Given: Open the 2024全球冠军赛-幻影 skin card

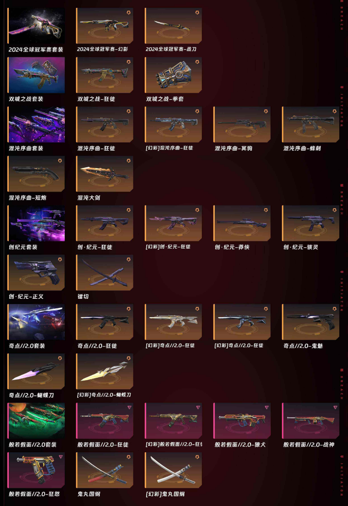Looking at the screenshot, I should point(105,26).
